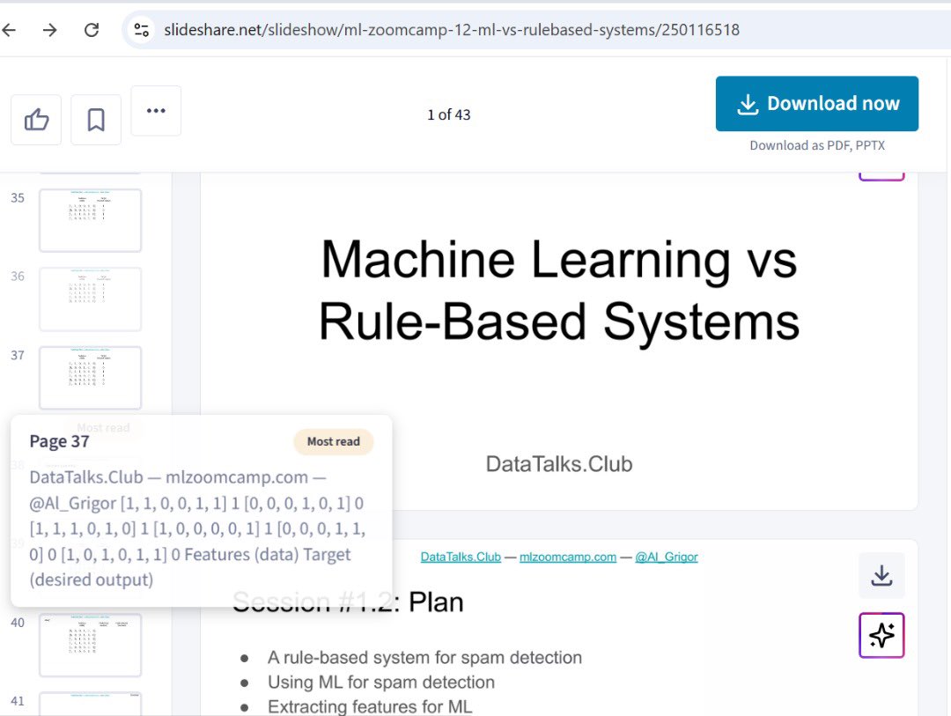Click 'DataTalks.Club' subtitle on first slide
The height and width of the screenshot is (716, 951).
pos(559,464)
